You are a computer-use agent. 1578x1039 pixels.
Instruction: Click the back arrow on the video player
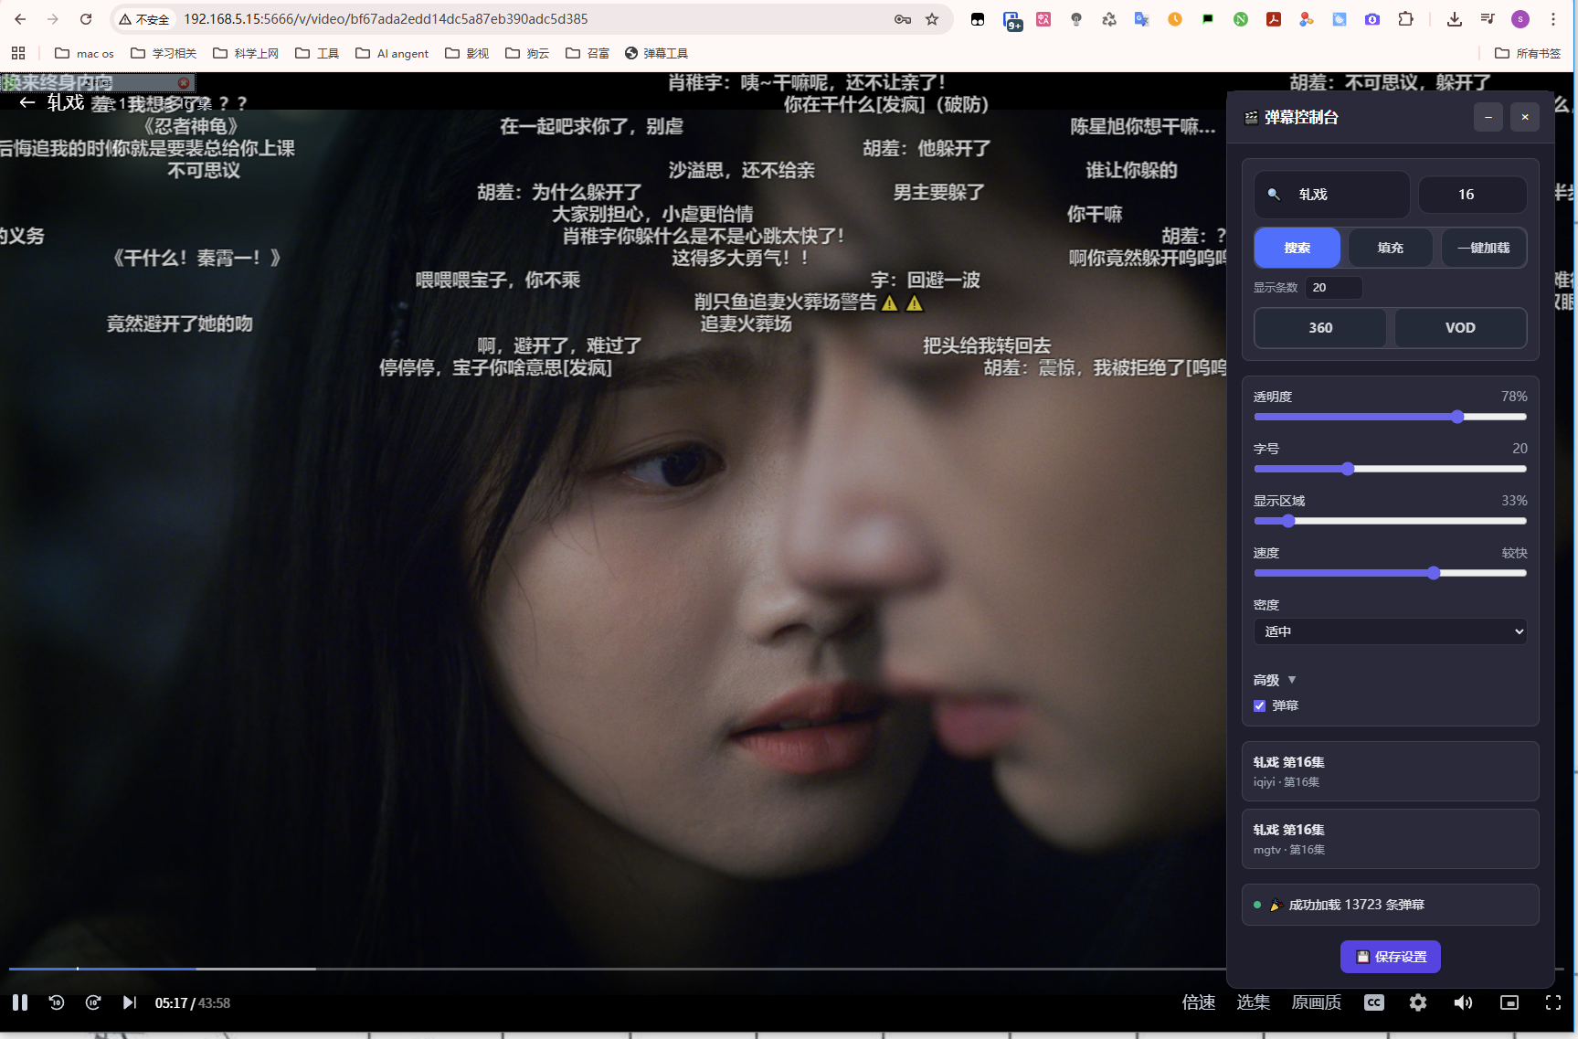(x=26, y=102)
